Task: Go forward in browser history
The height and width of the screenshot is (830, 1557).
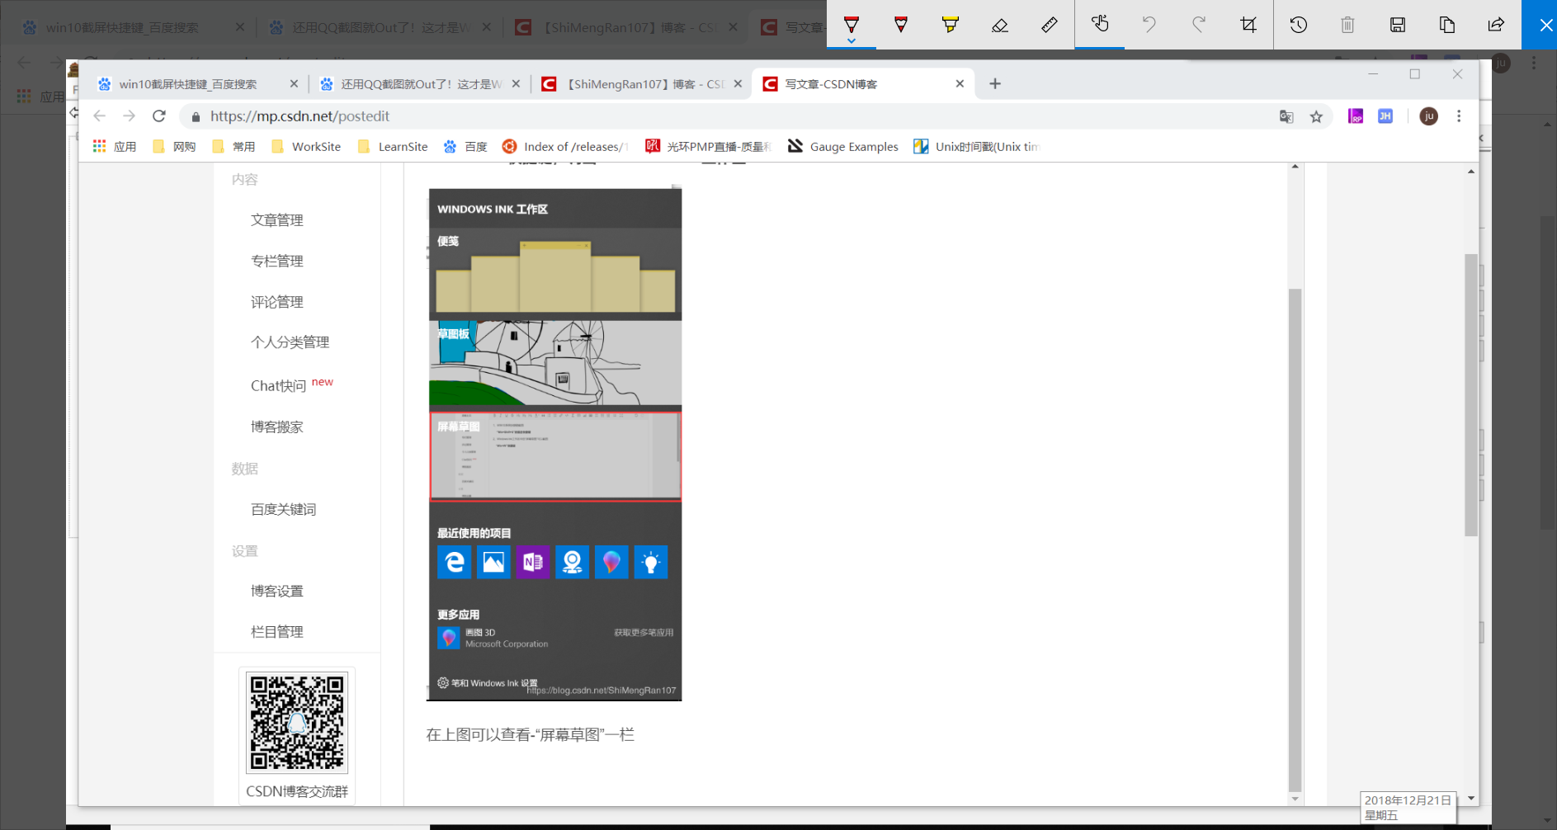Action: [130, 116]
